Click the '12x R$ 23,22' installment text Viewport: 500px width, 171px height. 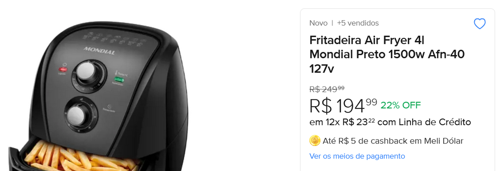350,122
